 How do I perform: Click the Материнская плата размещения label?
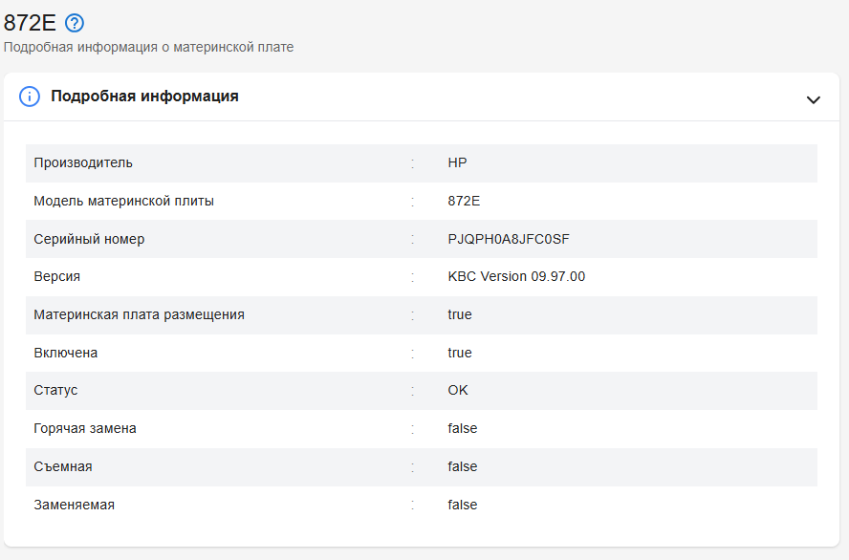point(139,315)
